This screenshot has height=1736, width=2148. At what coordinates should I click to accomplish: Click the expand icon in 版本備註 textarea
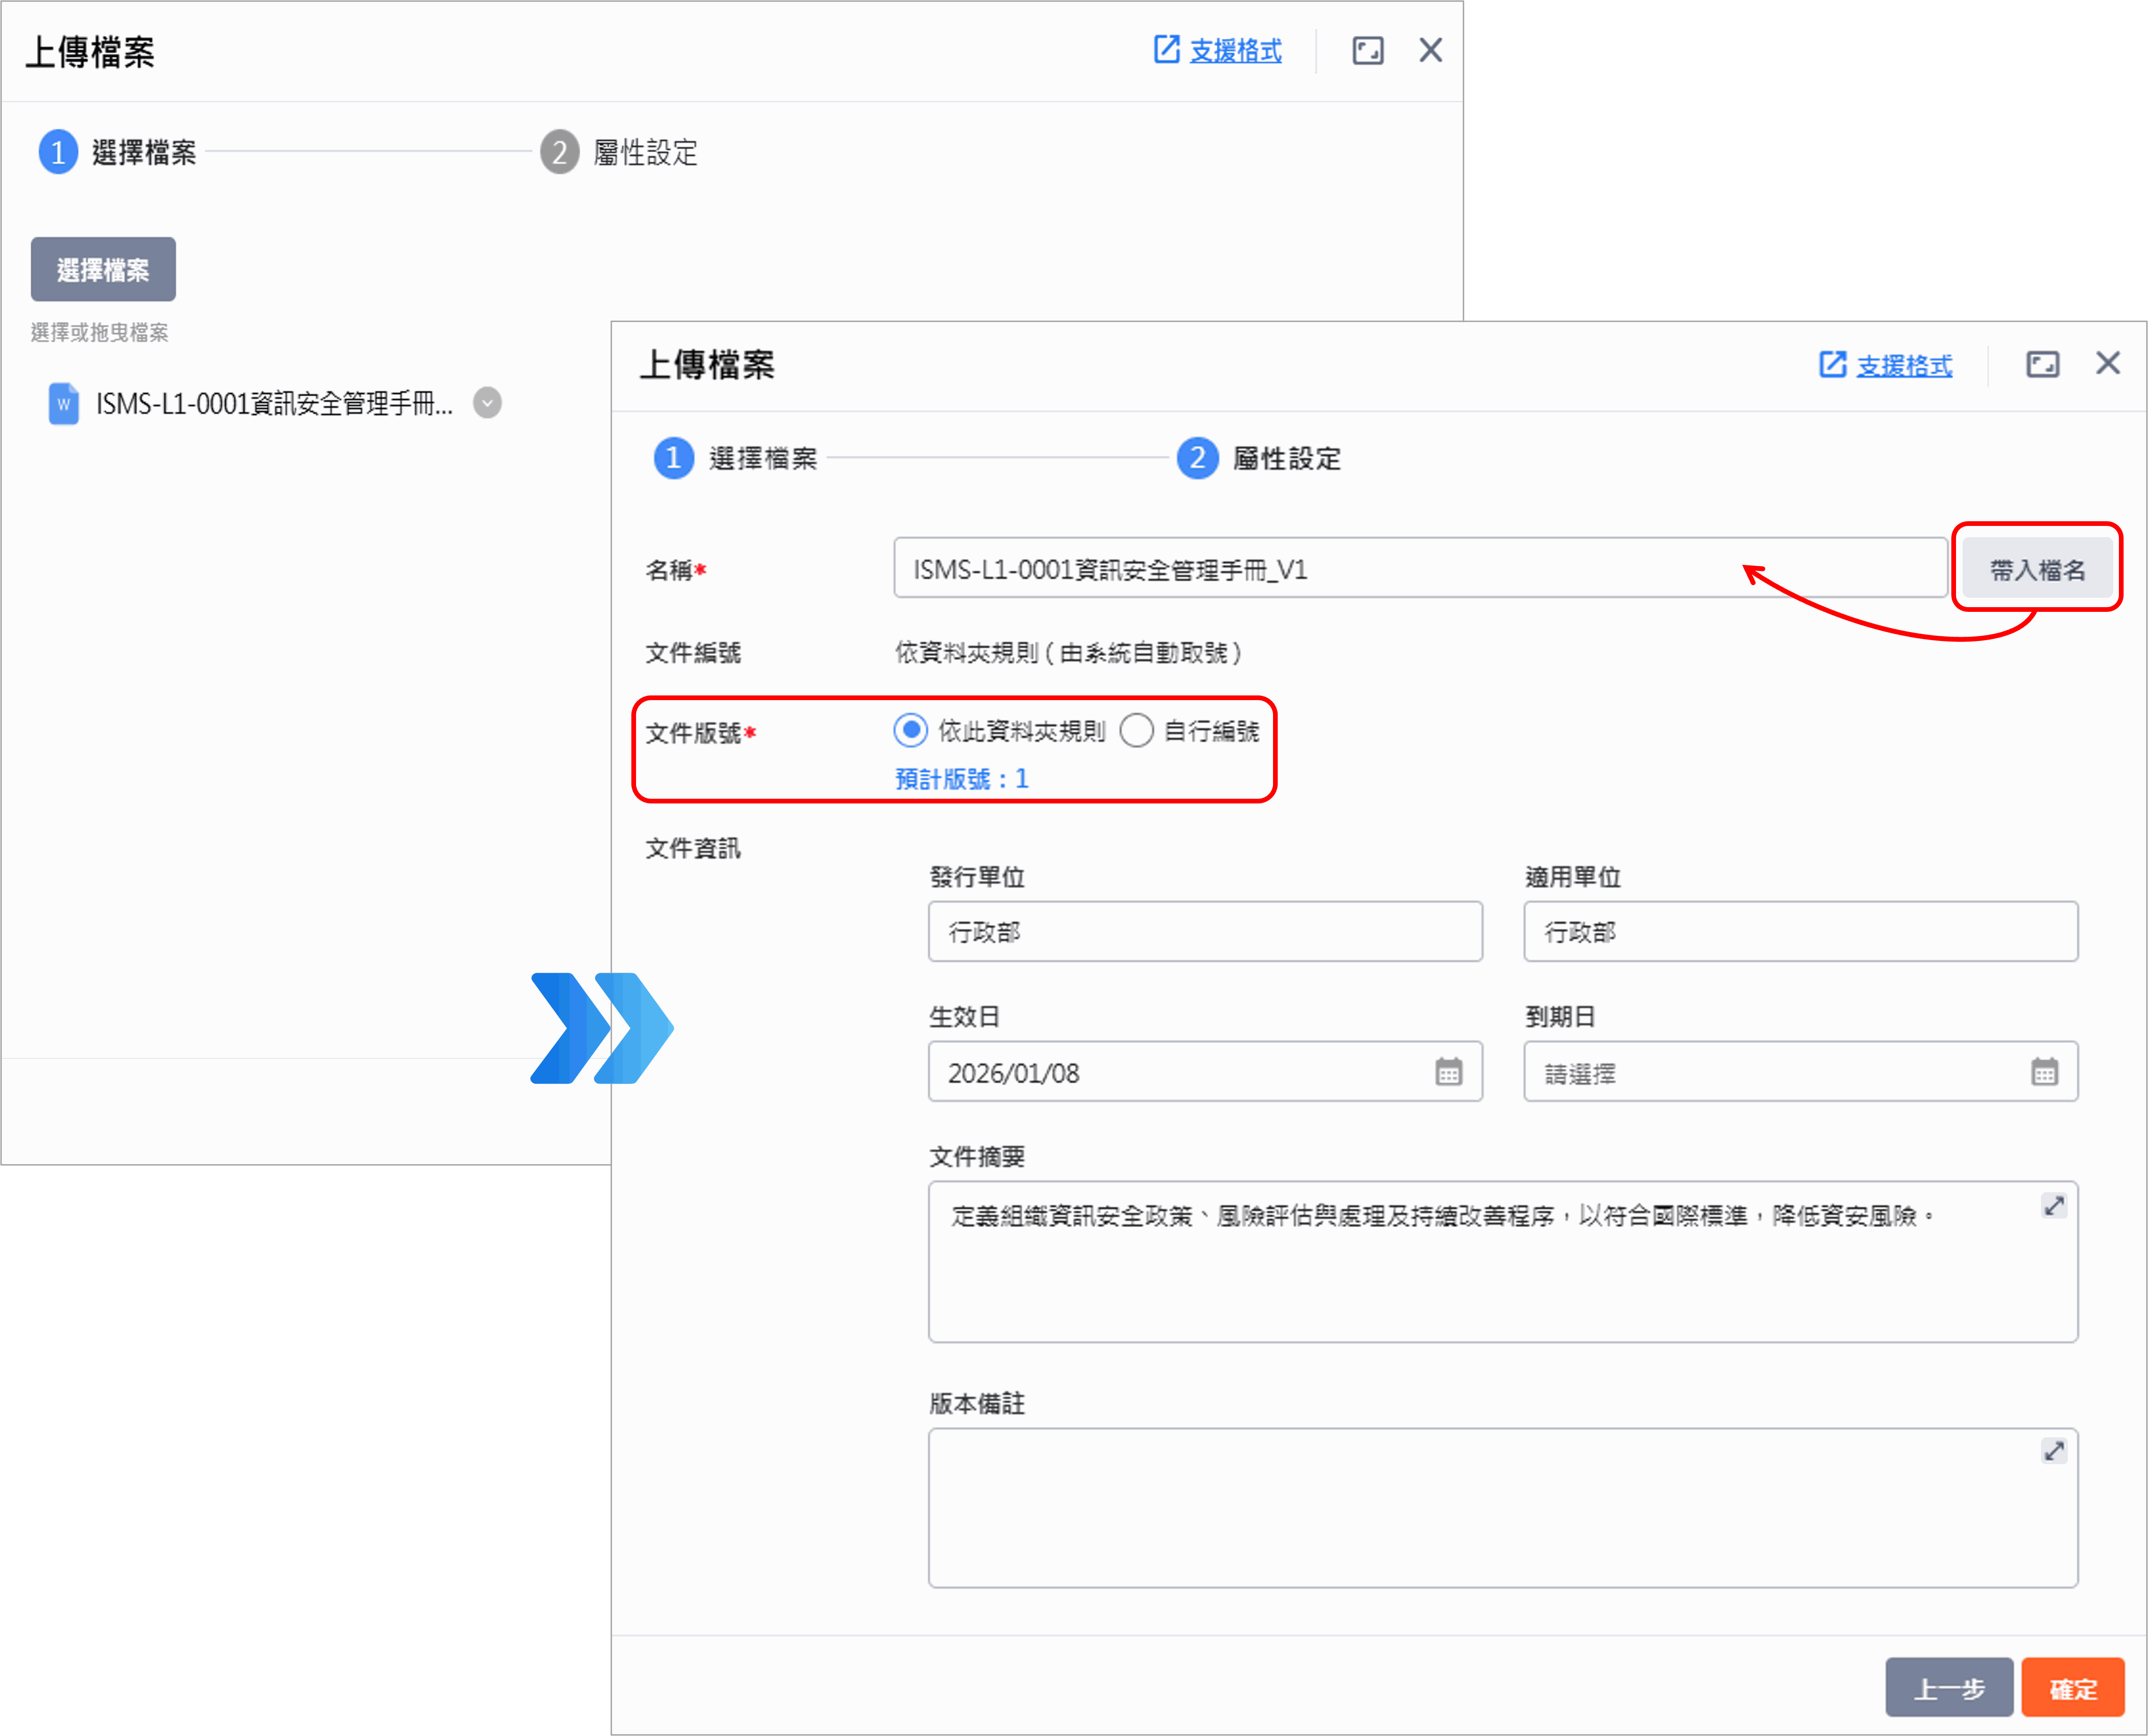pos(2053,1451)
